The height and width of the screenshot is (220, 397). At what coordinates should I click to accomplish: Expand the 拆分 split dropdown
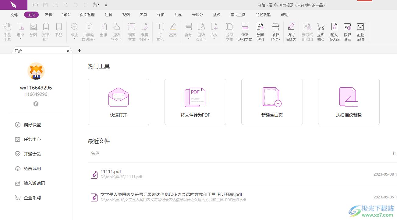[x=189, y=39]
